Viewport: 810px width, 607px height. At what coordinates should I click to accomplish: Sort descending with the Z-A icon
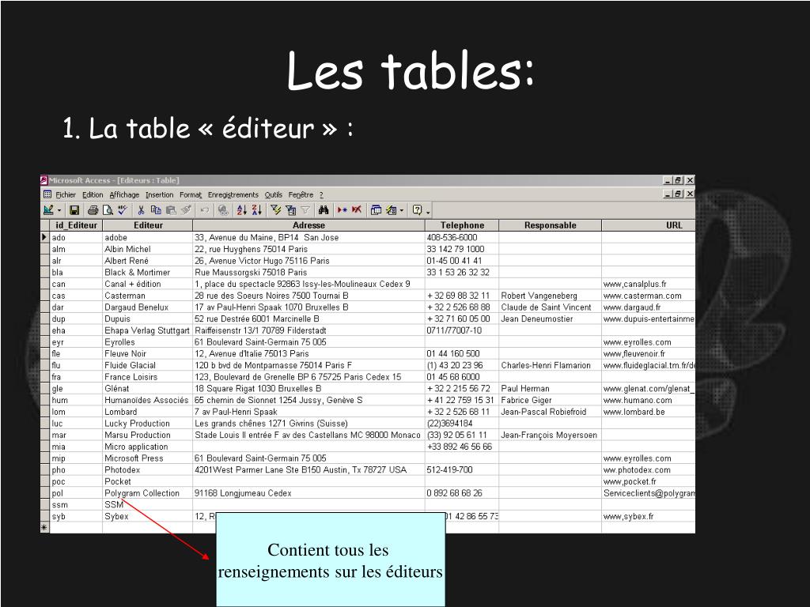coord(256,210)
